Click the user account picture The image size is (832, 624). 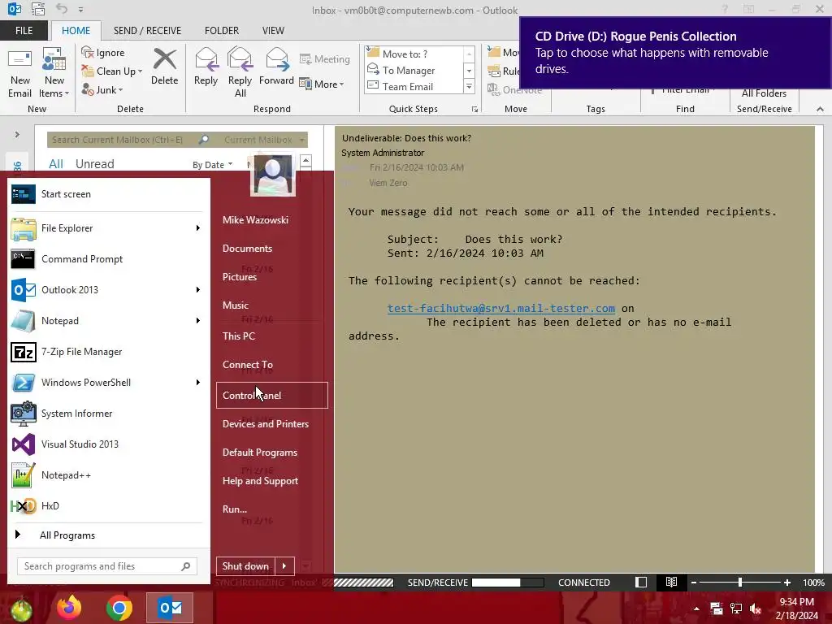[273, 175]
